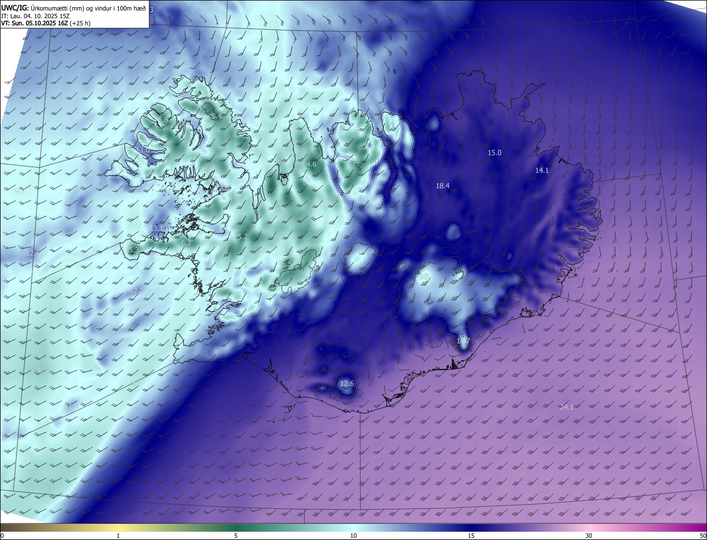Click the colorbar tick label 0
The height and width of the screenshot is (540, 707).
click(2, 536)
